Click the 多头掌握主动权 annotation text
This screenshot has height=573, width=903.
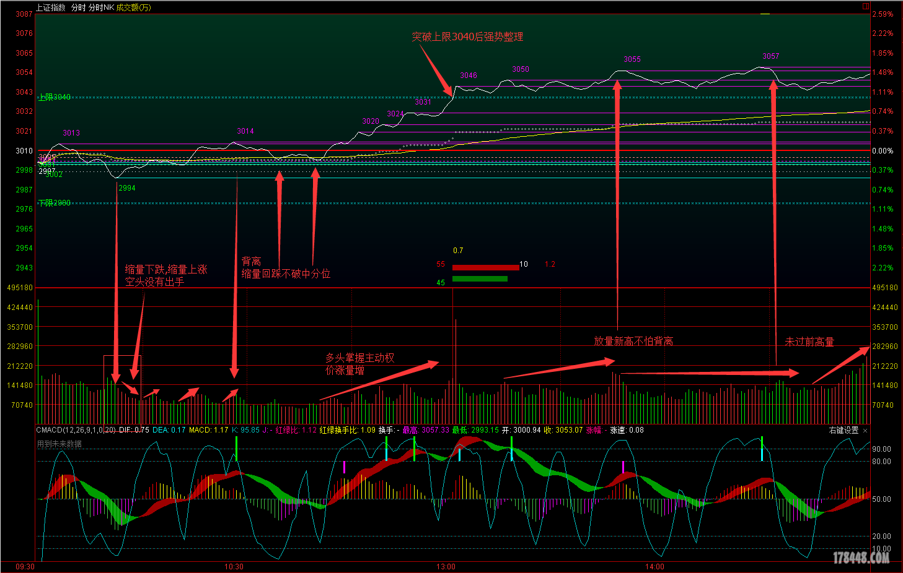point(360,358)
